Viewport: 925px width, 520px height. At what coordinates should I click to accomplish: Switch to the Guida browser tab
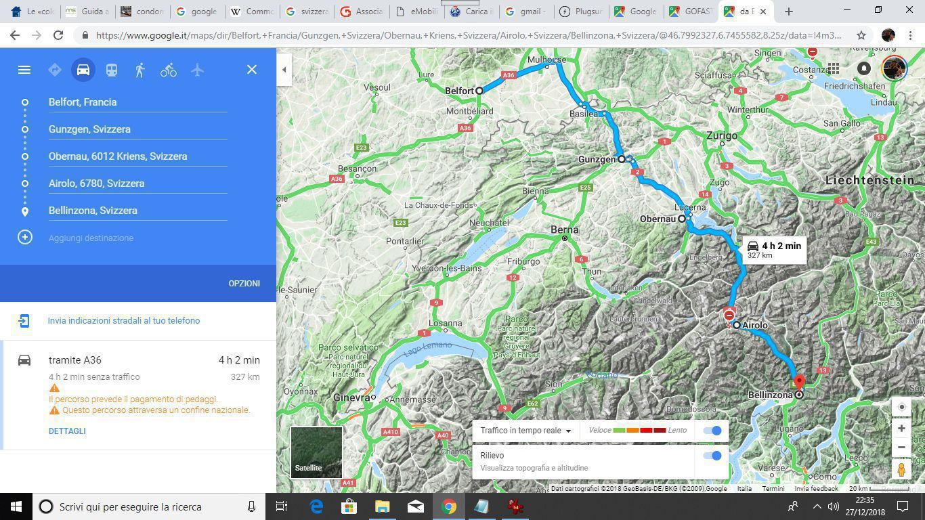pyautogui.click(x=88, y=12)
